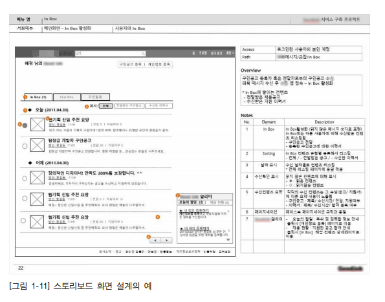This screenshot has width=385, height=302.
Task: Open message 팀장급 개발자 구인공고
Action: pyautogui.click(x=70, y=140)
